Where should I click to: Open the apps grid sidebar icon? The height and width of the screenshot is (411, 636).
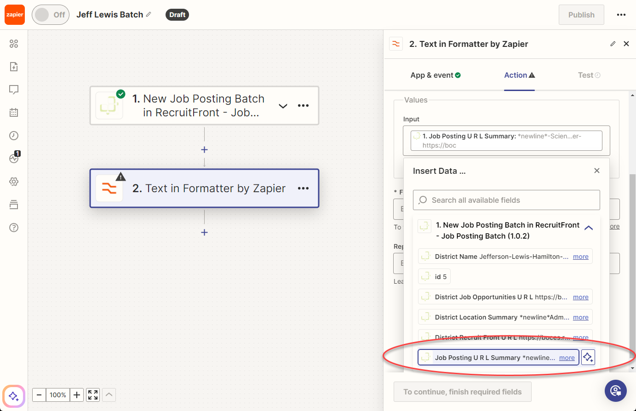click(x=14, y=44)
